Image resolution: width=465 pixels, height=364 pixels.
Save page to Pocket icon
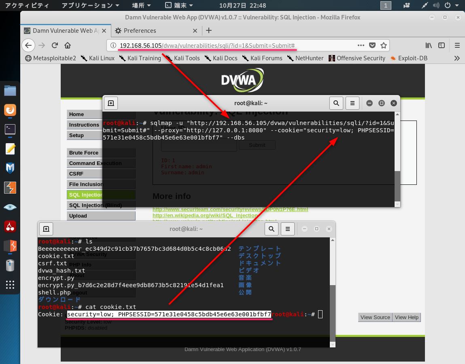point(372,45)
